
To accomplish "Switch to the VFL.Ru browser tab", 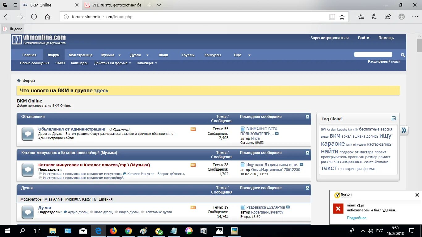I will click(x=113, y=5).
